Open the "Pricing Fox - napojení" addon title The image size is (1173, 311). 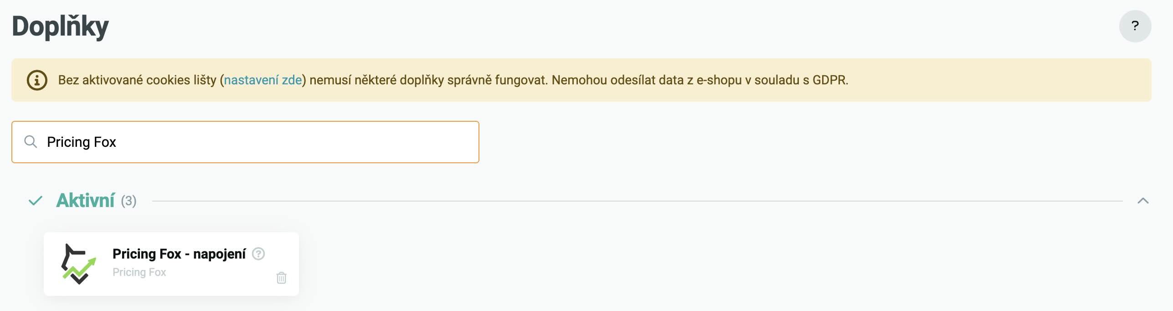pyautogui.click(x=179, y=254)
